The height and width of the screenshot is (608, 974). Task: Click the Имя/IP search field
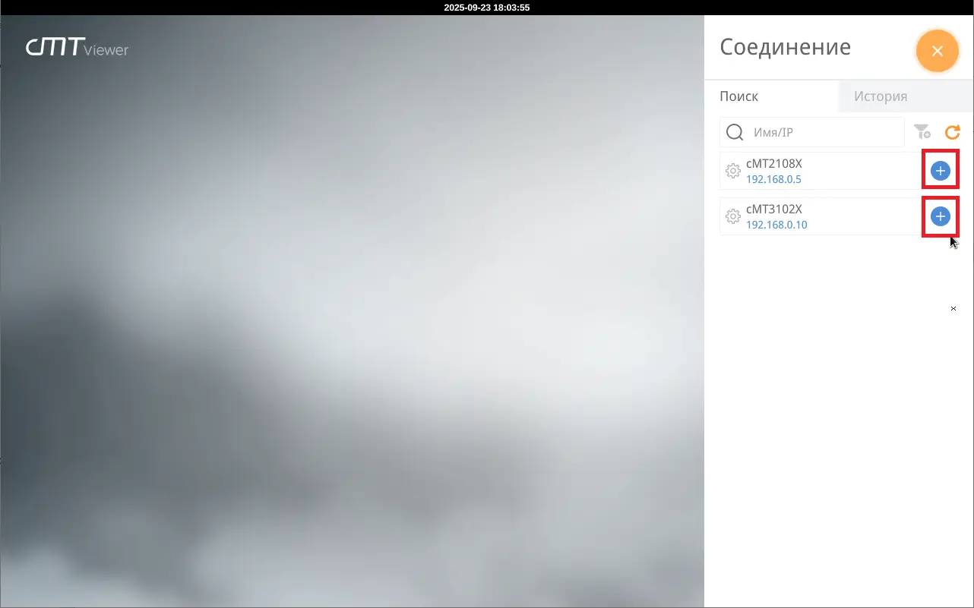(x=824, y=132)
